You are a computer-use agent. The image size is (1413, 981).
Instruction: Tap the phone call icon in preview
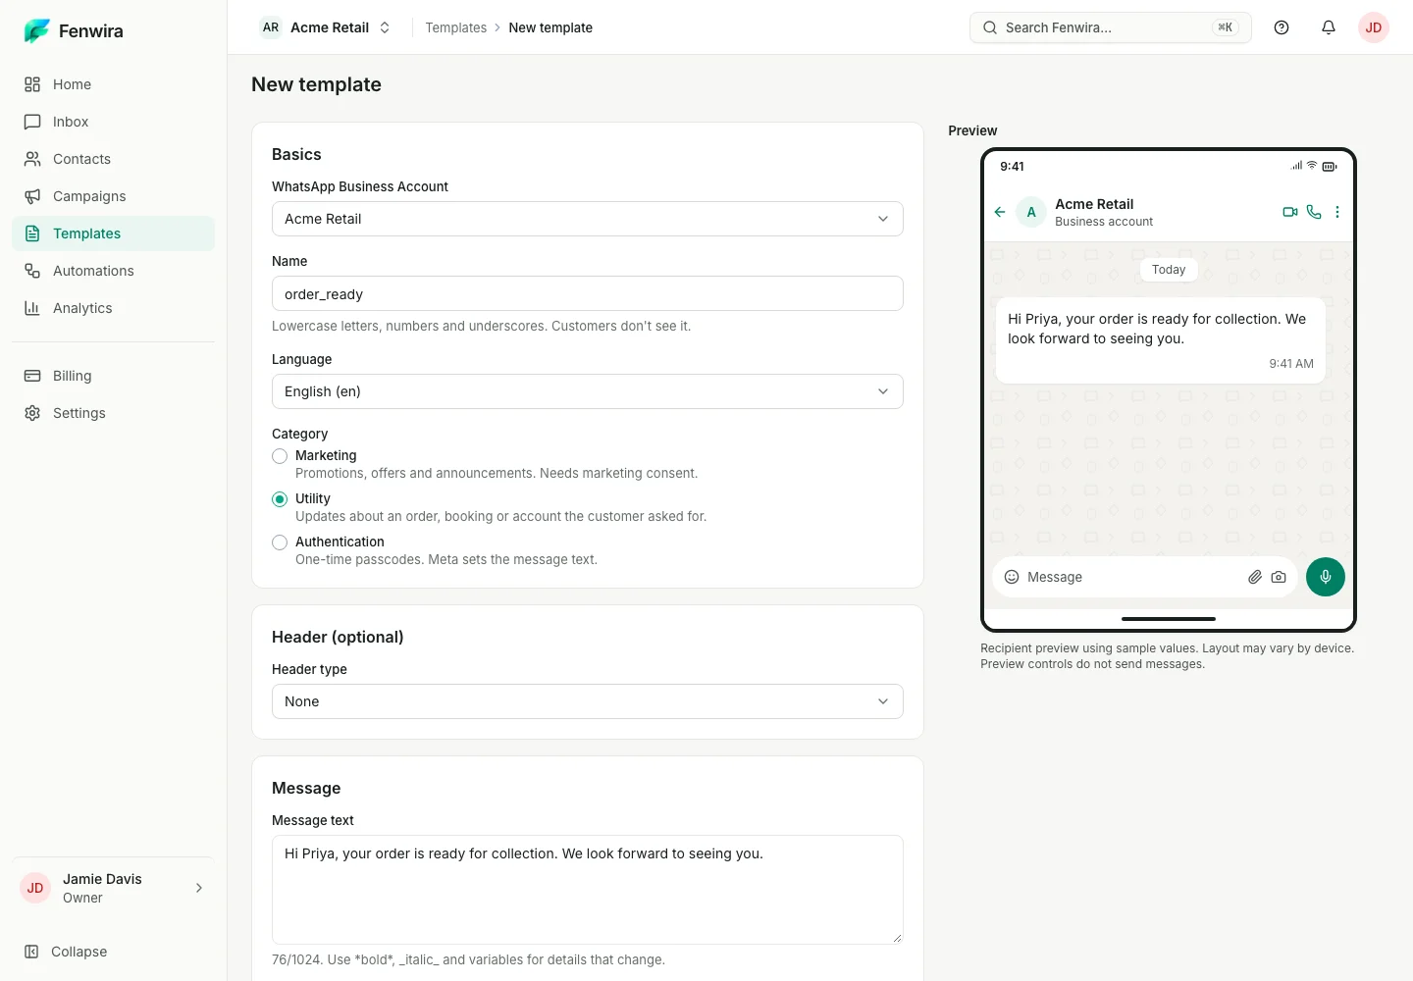coord(1314,212)
